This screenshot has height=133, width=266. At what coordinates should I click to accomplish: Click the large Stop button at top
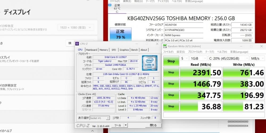tap(171, 61)
